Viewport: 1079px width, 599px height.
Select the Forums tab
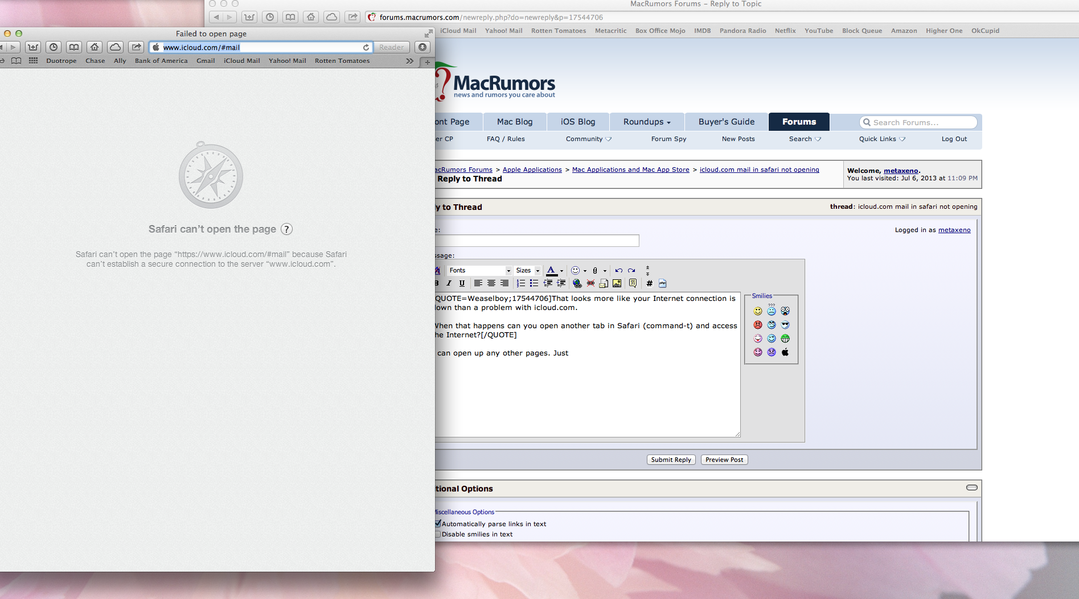tap(799, 122)
